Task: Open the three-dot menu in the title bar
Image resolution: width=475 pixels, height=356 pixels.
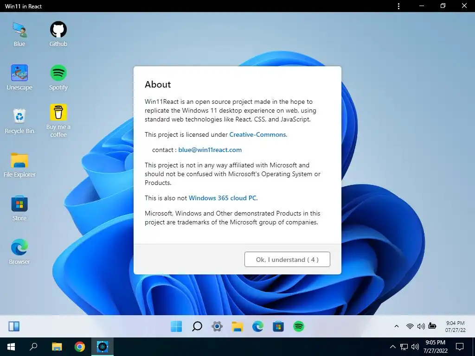Action: coord(398,6)
